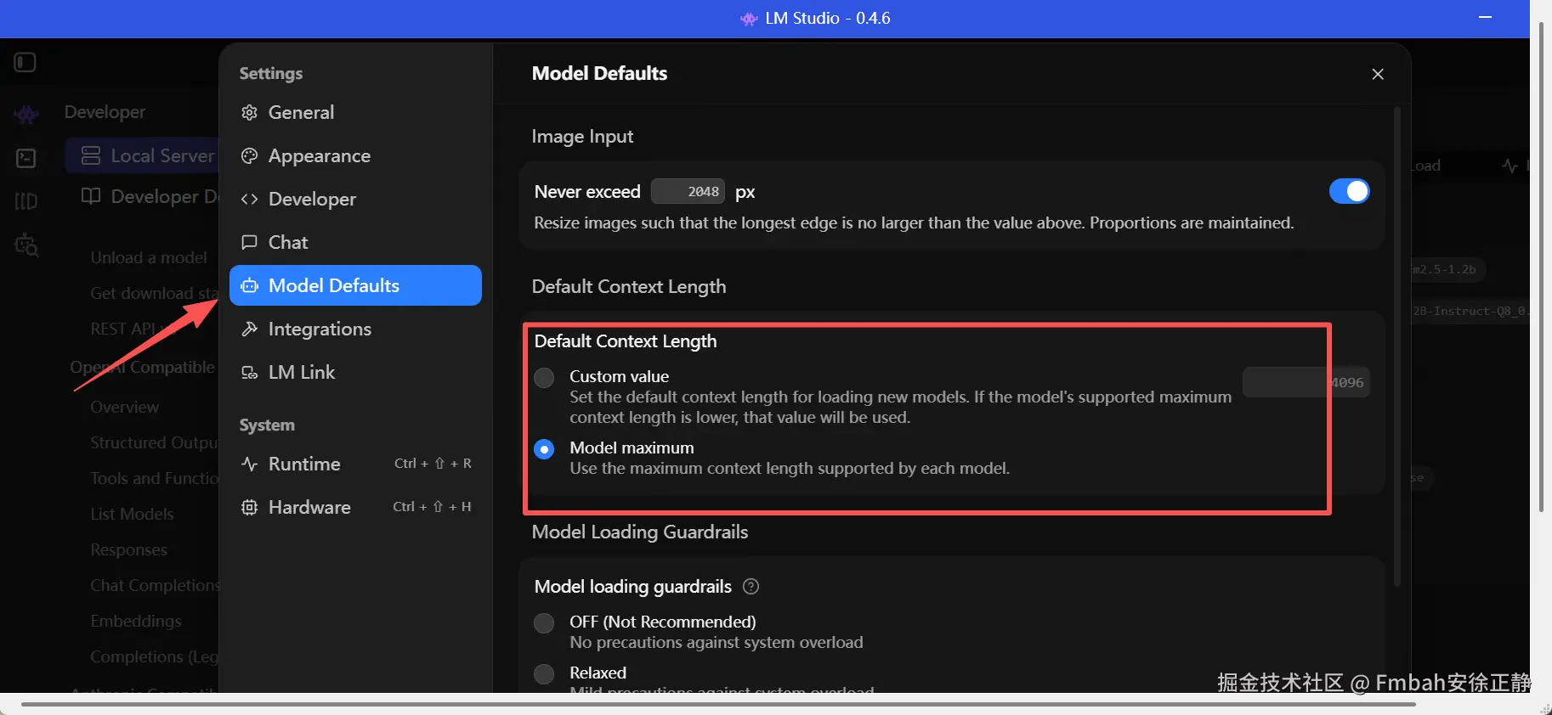This screenshot has width=1552, height=715.
Task: Open Embeddings docs entry
Action: tap(136, 621)
